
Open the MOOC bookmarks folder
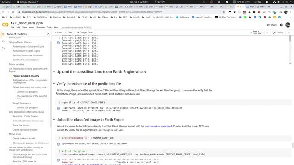point(15,17)
